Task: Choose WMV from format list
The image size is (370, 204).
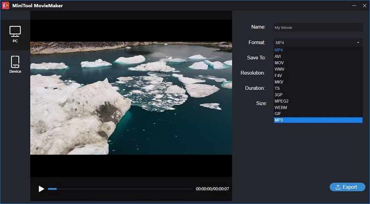Action: pyautogui.click(x=318, y=69)
